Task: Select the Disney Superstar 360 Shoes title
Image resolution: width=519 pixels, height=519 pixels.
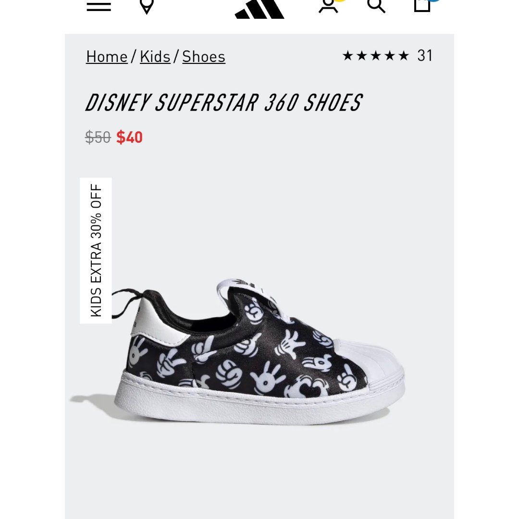Action: (x=224, y=102)
